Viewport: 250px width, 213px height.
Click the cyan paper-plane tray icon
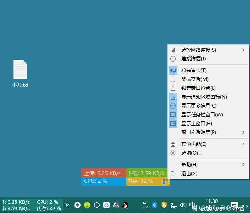pyautogui.click(x=68, y=205)
